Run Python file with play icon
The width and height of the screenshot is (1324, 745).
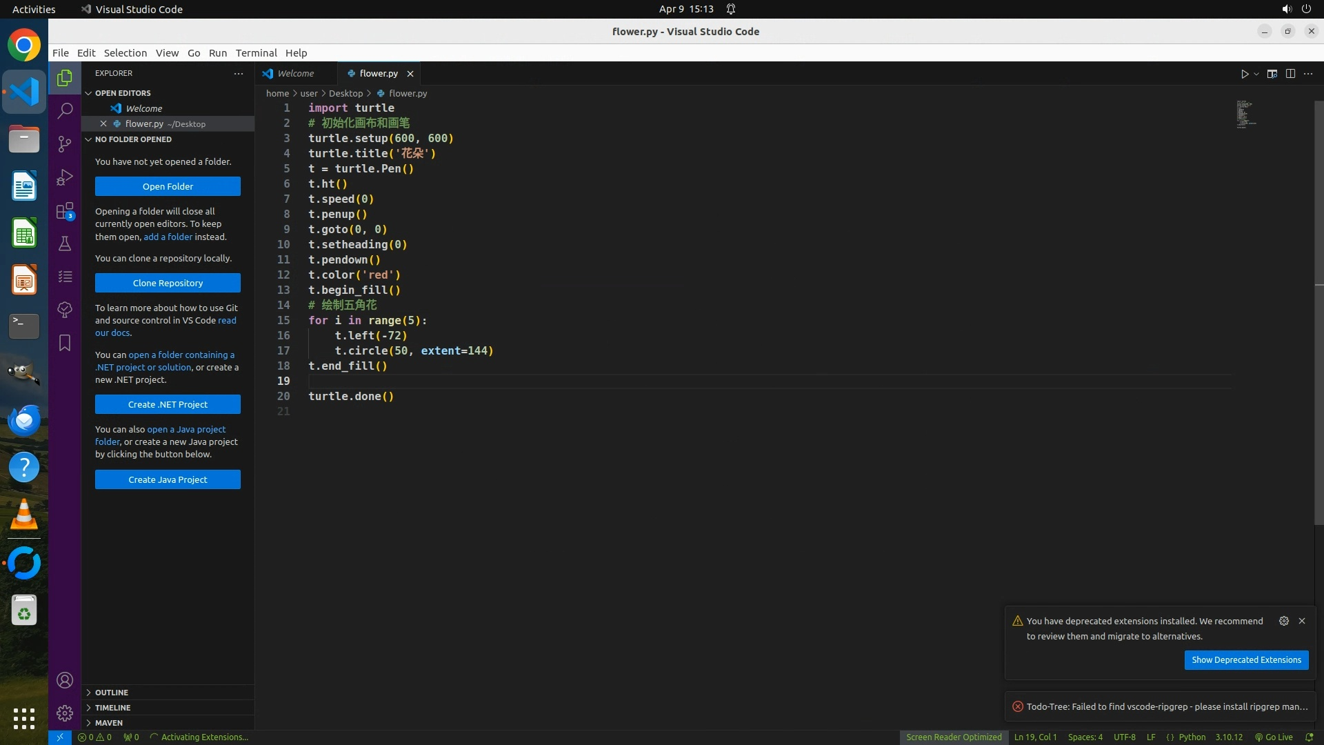(1244, 74)
